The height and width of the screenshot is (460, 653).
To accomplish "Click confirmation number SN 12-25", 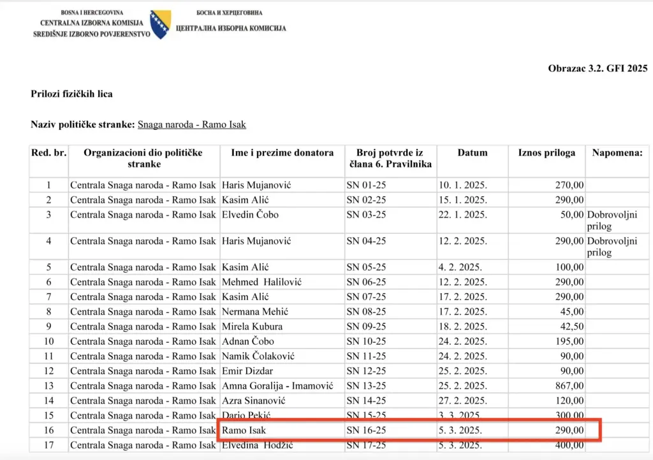I will tap(366, 371).
